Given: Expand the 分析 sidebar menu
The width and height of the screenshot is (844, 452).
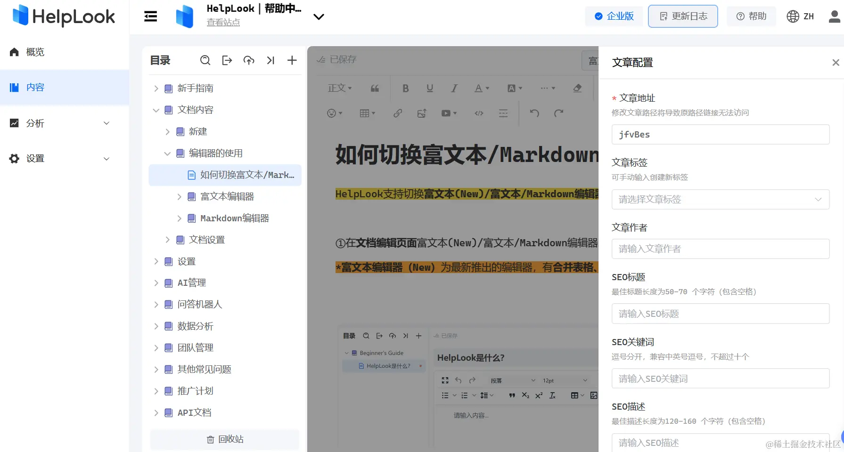Looking at the screenshot, I should pyautogui.click(x=65, y=123).
